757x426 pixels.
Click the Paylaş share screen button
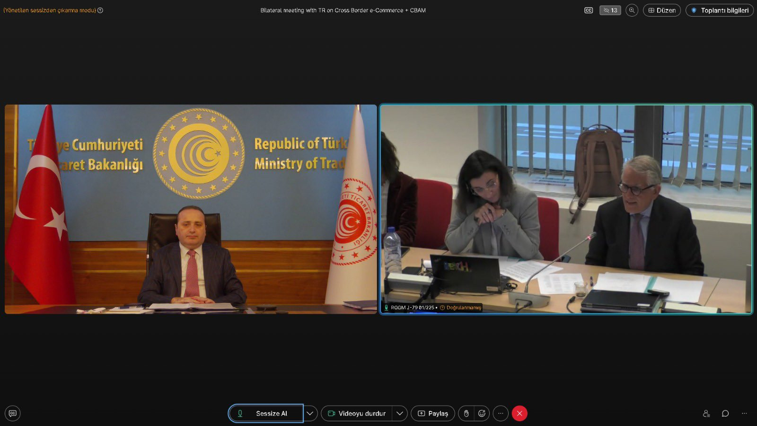pyautogui.click(x=432, y=413)
